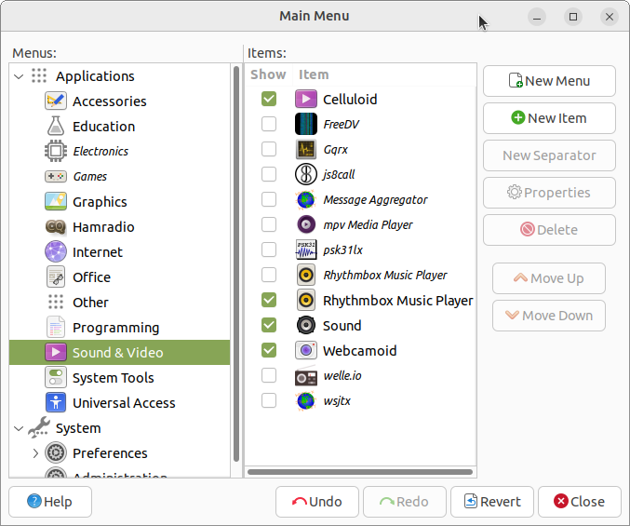The image size is (630, 526).
Task: Click the Revert button
Action: (491, 502)
